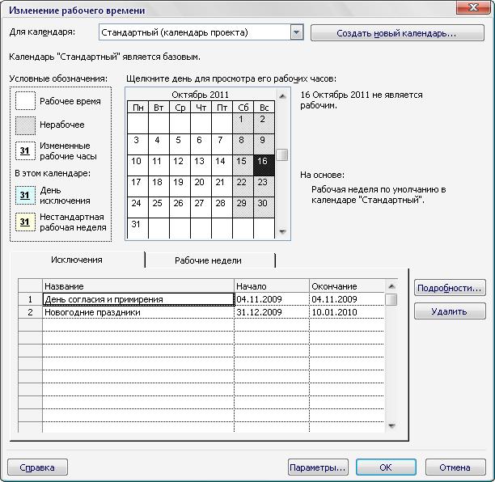Click the Сб weekday column header
This screenshot has height=482, width=495.
point(243,108)
